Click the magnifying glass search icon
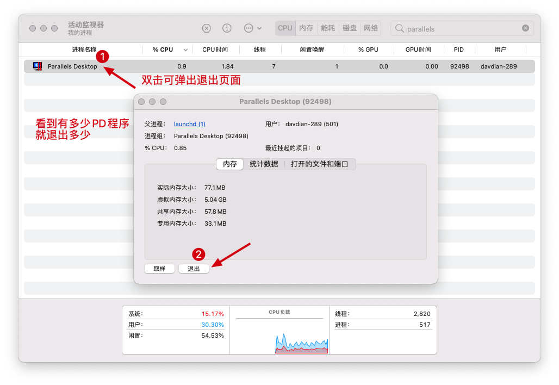The image size is (559, 385). [x=400, y=28]
